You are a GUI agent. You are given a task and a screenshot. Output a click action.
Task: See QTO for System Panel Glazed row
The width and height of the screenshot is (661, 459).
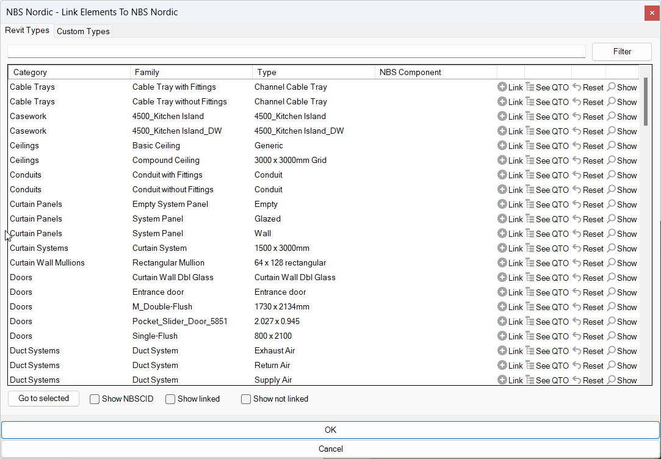pos(547,219)
